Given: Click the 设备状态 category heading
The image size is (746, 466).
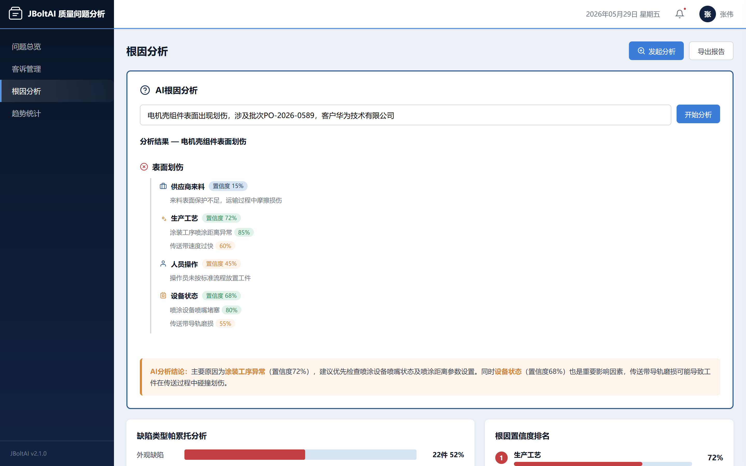Looking at the screenshot, I should coord(184,296).
